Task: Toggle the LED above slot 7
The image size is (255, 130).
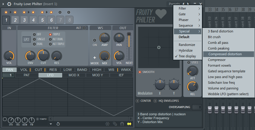Action: pos(60,12)
